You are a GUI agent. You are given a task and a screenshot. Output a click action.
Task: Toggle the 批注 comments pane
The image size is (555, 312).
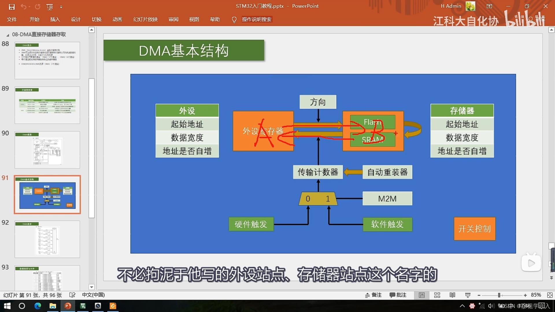[398, 295]
